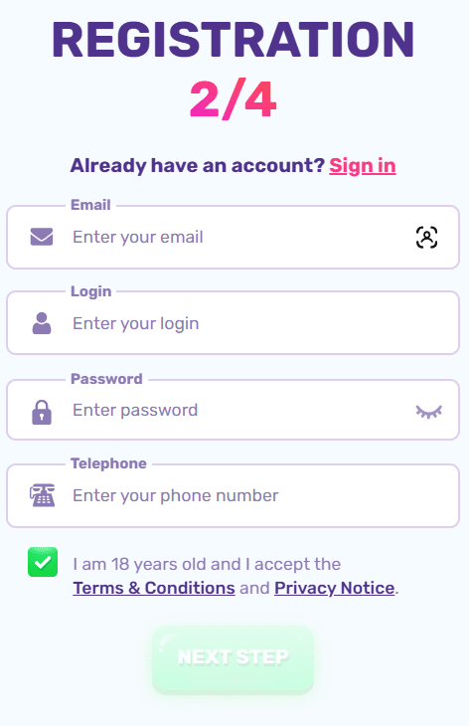Click the envelope icon in Email field
469x726 pixels.
(x=42, y=237)
